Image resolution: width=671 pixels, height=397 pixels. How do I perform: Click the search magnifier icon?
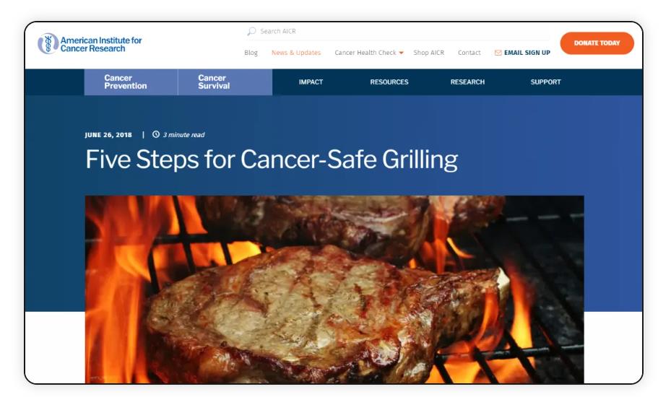251,31
